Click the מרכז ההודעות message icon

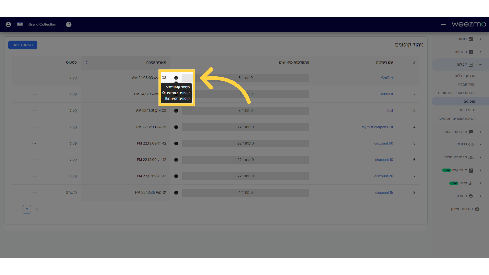point(471,132)
